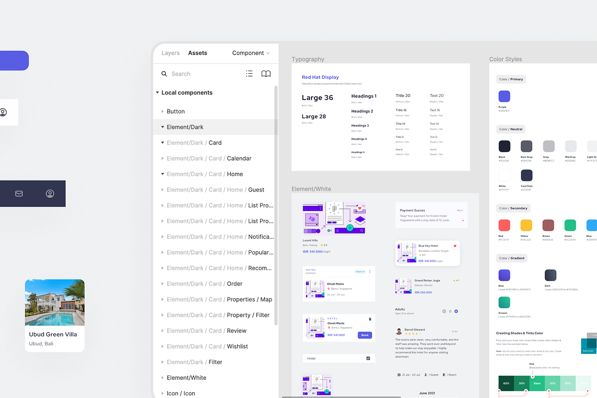Select the Element/White frame label on canvas
The width and height of the screenshot is (597, 398).
[x=311, y=189]
